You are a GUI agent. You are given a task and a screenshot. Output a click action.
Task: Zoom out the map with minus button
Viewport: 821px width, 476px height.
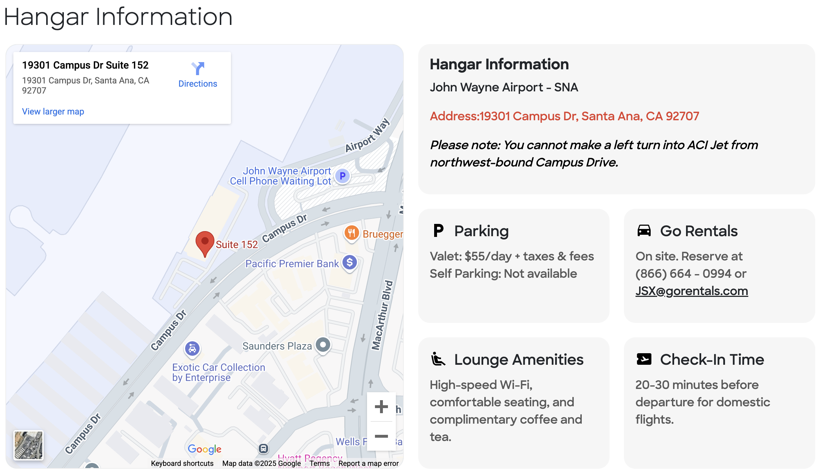[381, 436]
